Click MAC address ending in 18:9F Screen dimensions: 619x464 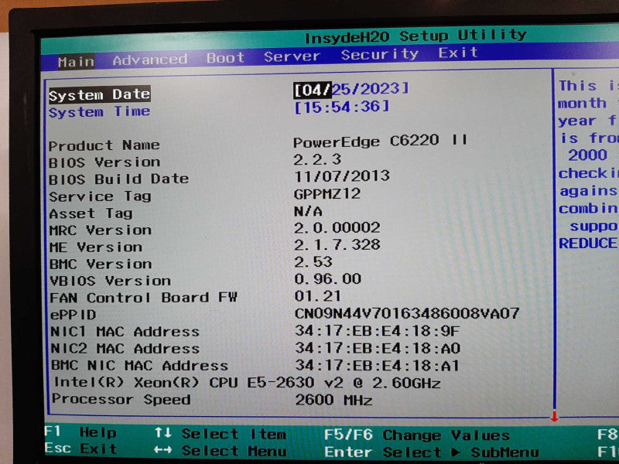pos(378,331)
